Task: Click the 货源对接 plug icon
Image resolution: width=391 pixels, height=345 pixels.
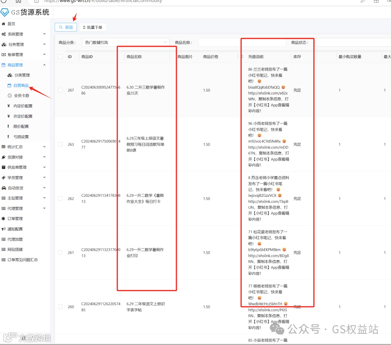Action: click(x=4, y=157)
